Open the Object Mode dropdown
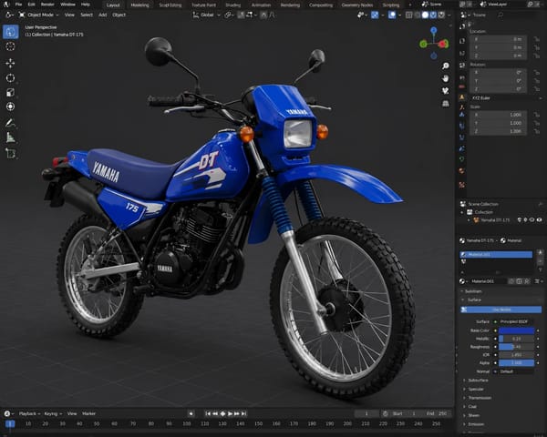This screenshot has width=547, height=437. pyautogui.click(x=39, y=15)
